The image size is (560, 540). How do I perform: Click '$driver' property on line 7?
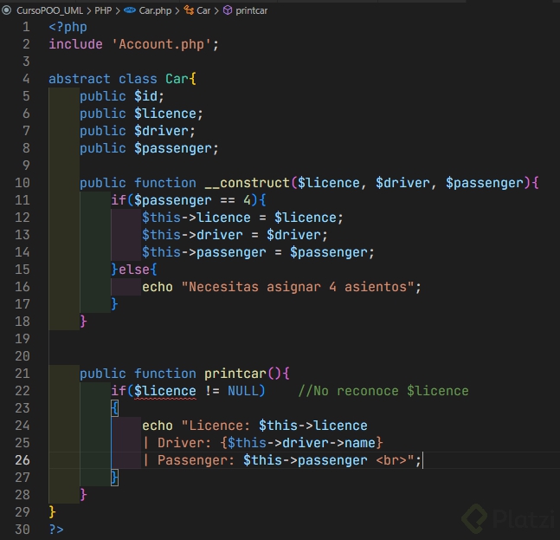coord(161,131)
